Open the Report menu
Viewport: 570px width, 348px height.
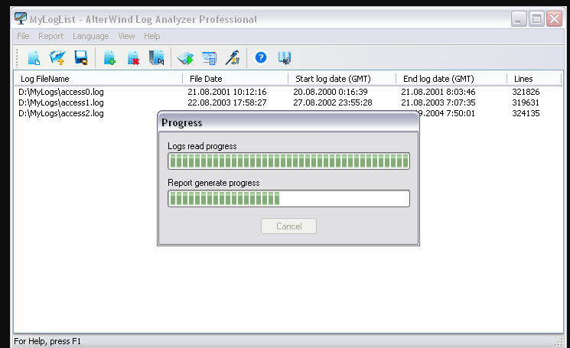(51, 36)
